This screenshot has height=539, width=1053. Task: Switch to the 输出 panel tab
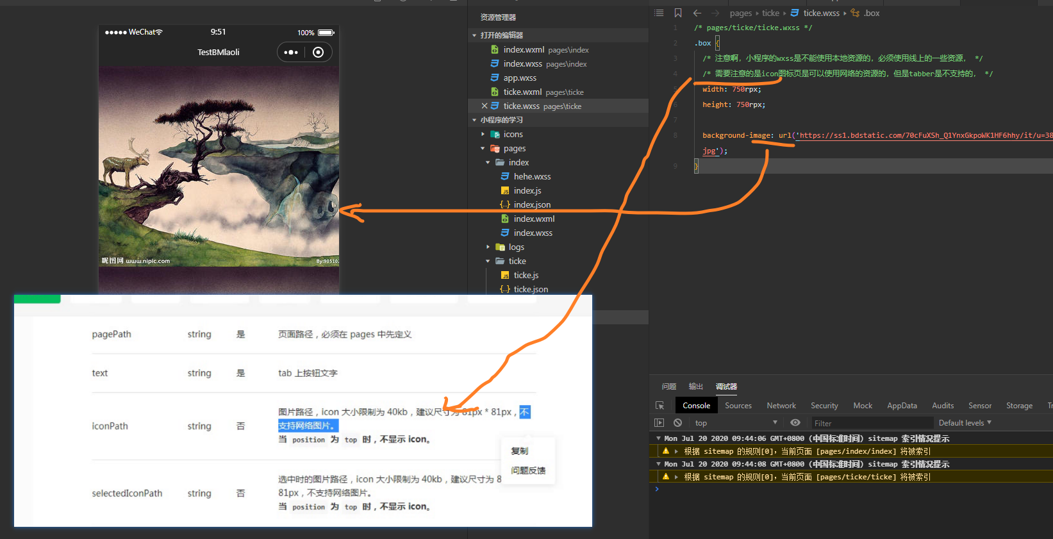pos(696,386)
